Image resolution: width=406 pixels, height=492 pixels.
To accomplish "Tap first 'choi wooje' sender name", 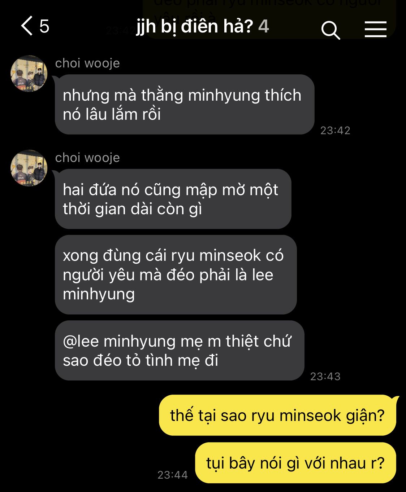I will coord(87,63).
